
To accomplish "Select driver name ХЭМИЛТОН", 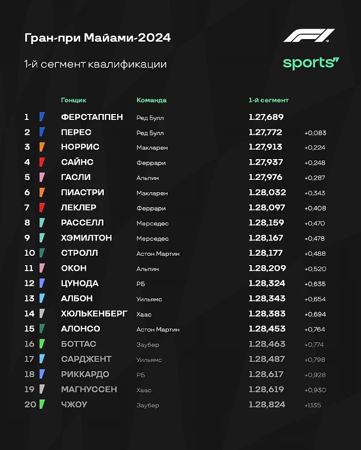I will (x=87, y=238).
